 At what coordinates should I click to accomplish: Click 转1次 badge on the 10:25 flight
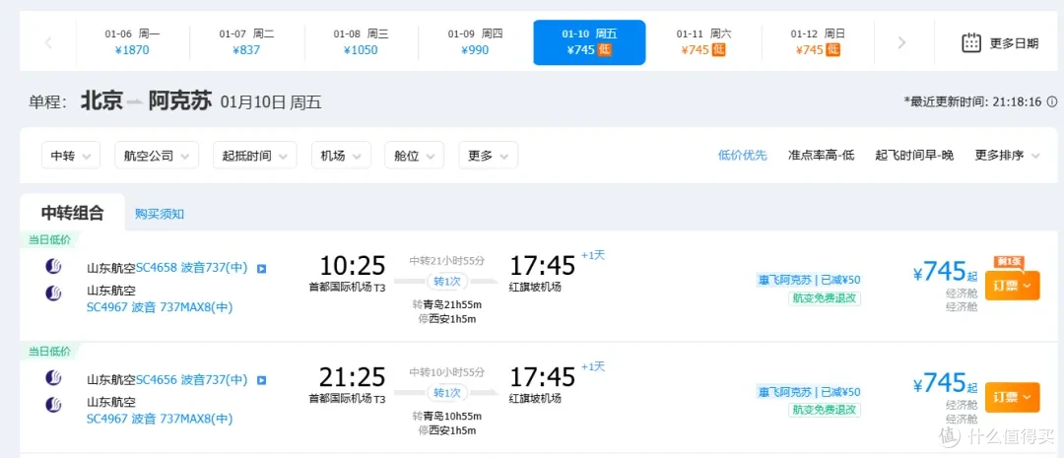coord(446,281)
